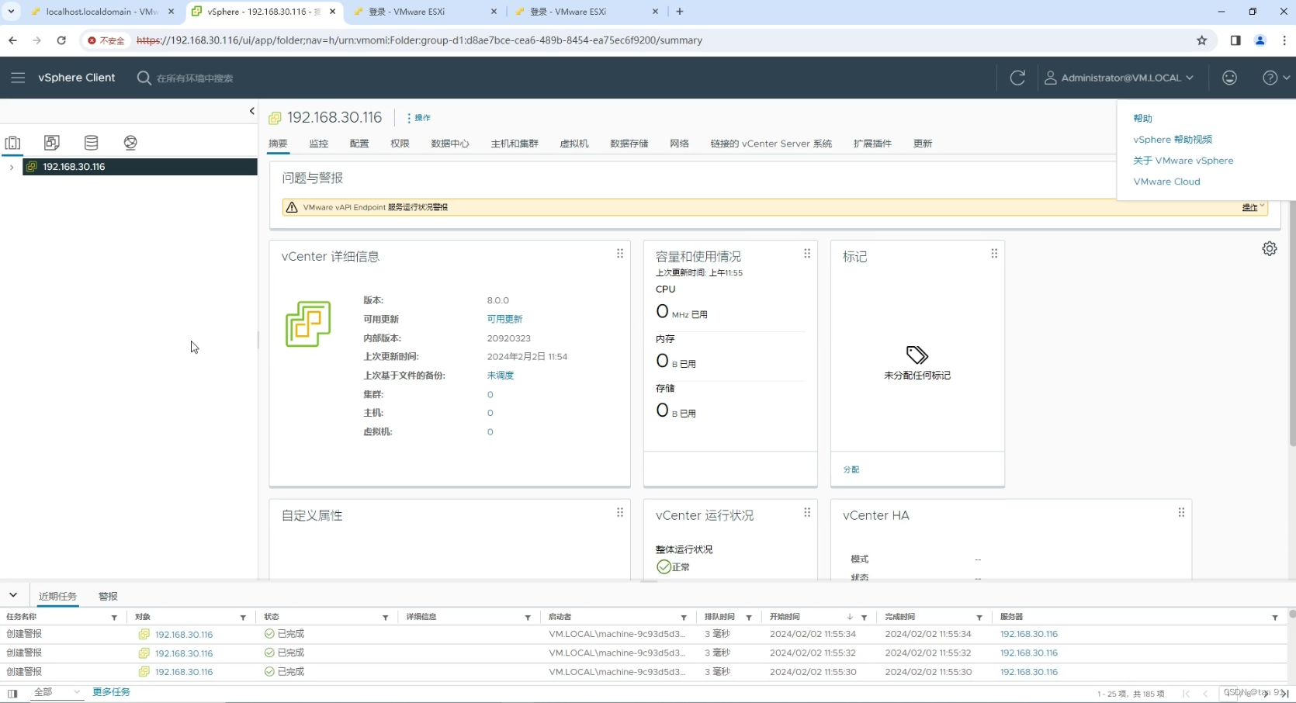Click drag handle on 自定义属性 card
The width and height of the screenshot is (1296, 703).
(x=620, y=513)
